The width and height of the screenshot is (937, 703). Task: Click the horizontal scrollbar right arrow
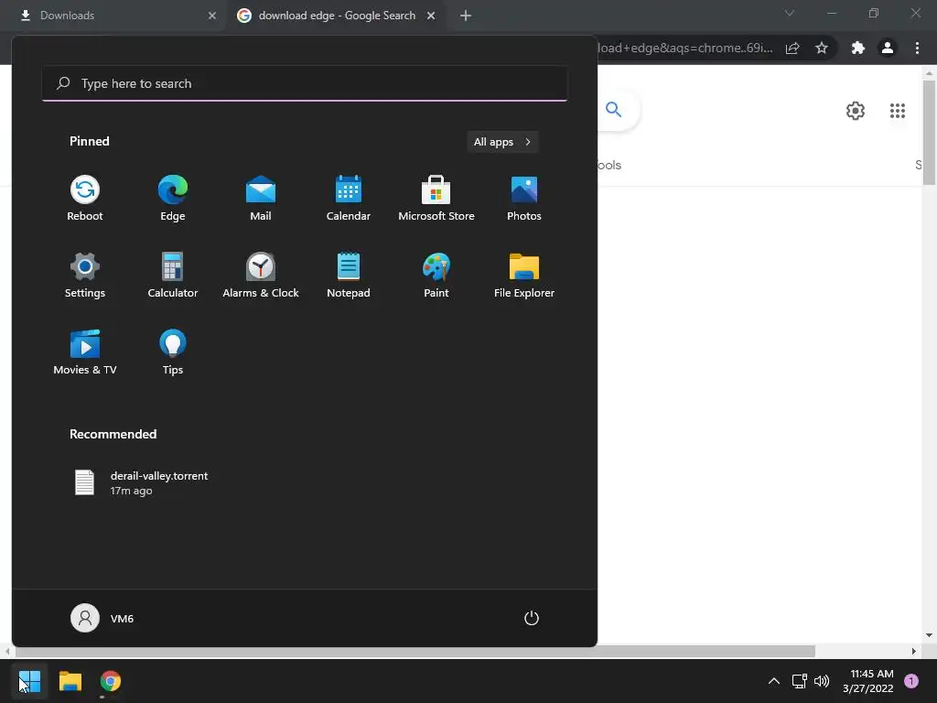[x=914, y=651]
